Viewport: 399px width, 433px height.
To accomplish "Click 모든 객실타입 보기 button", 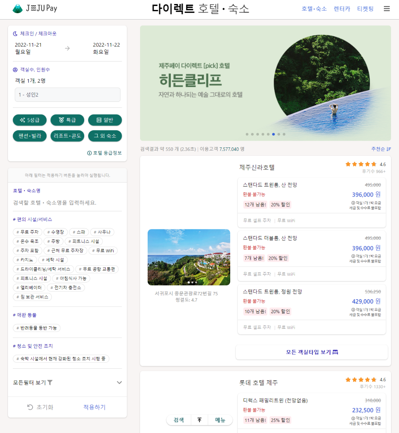I will tap(312, 352).
